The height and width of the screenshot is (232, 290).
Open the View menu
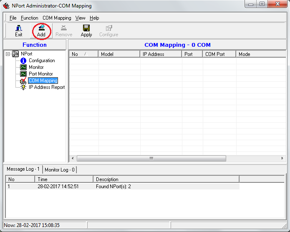pyautogui.click(x=80, y=18)
